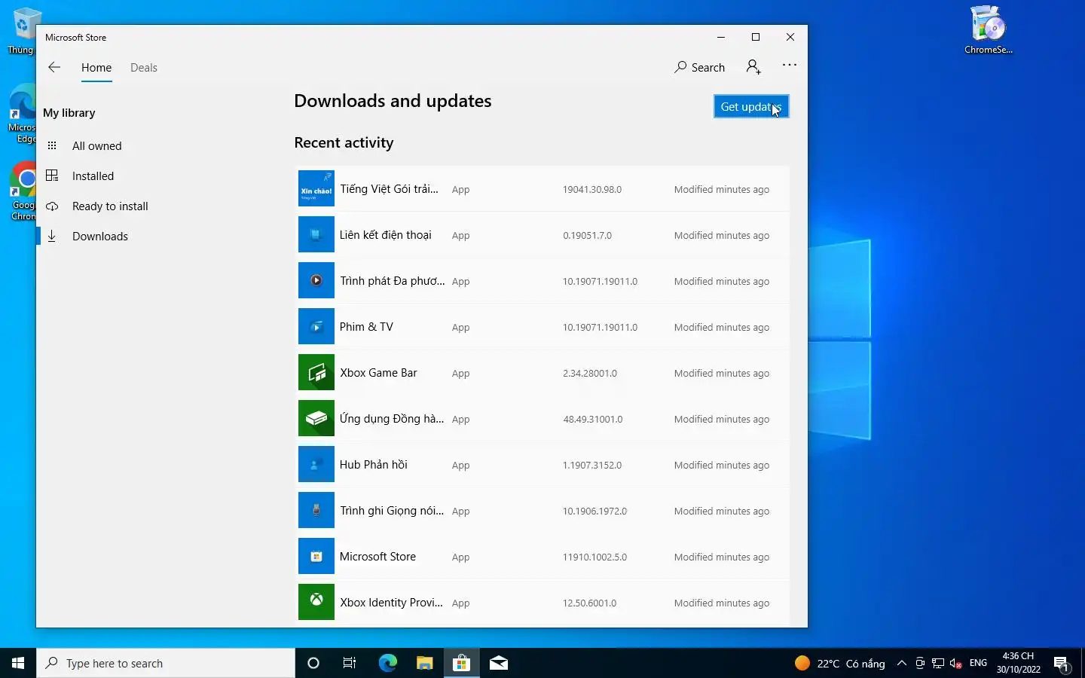The height and width of the screenshot is (678, 1085).
Task: Click the Installed tiles icon
Action: [x=52, y=176]
